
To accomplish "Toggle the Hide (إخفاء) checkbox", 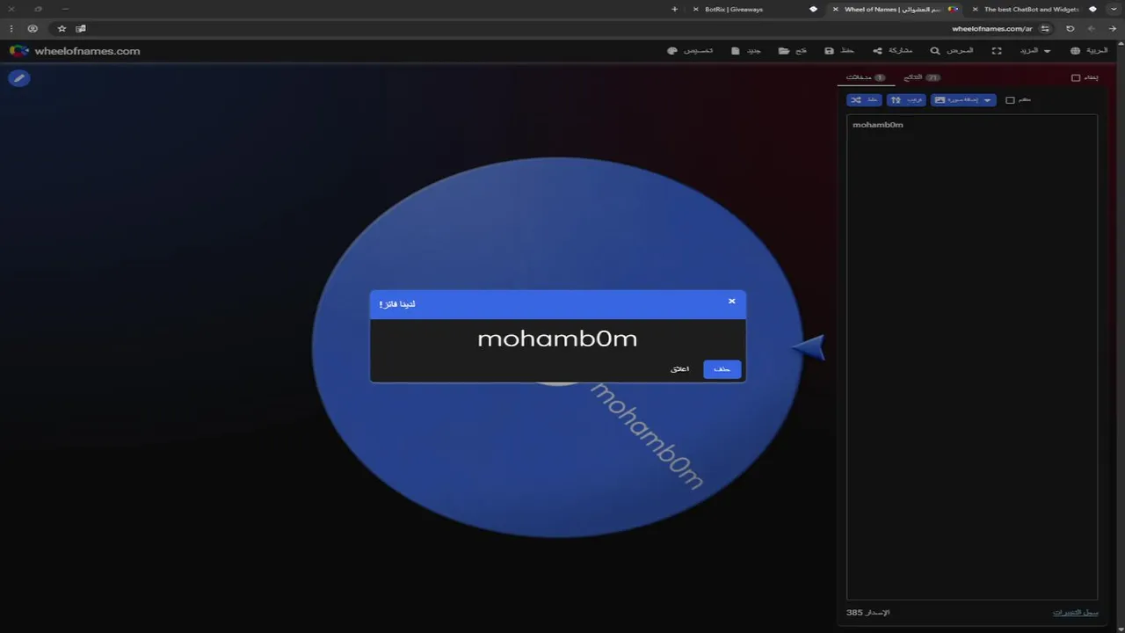I will [x=1076, y=77].
